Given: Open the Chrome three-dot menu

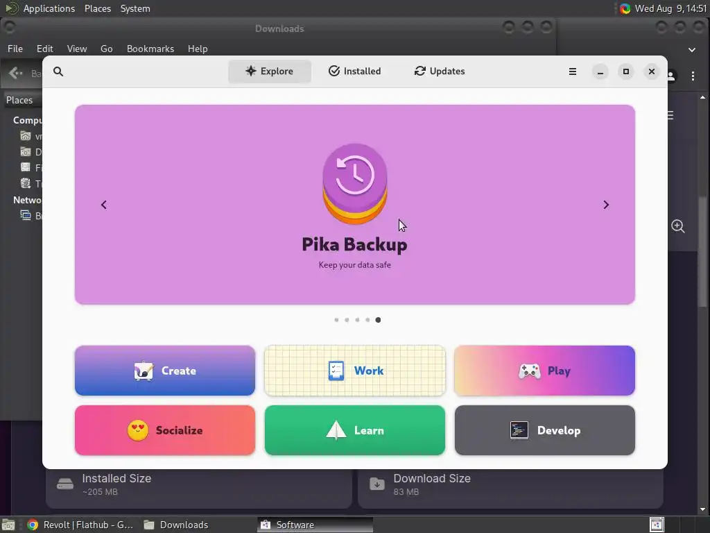Looking at the screenshot, I should [693, 76].
